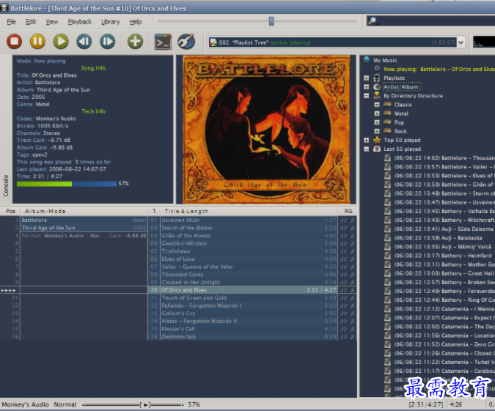
Task: Click the status bar seek slider
Action: [x=133, y=404]
